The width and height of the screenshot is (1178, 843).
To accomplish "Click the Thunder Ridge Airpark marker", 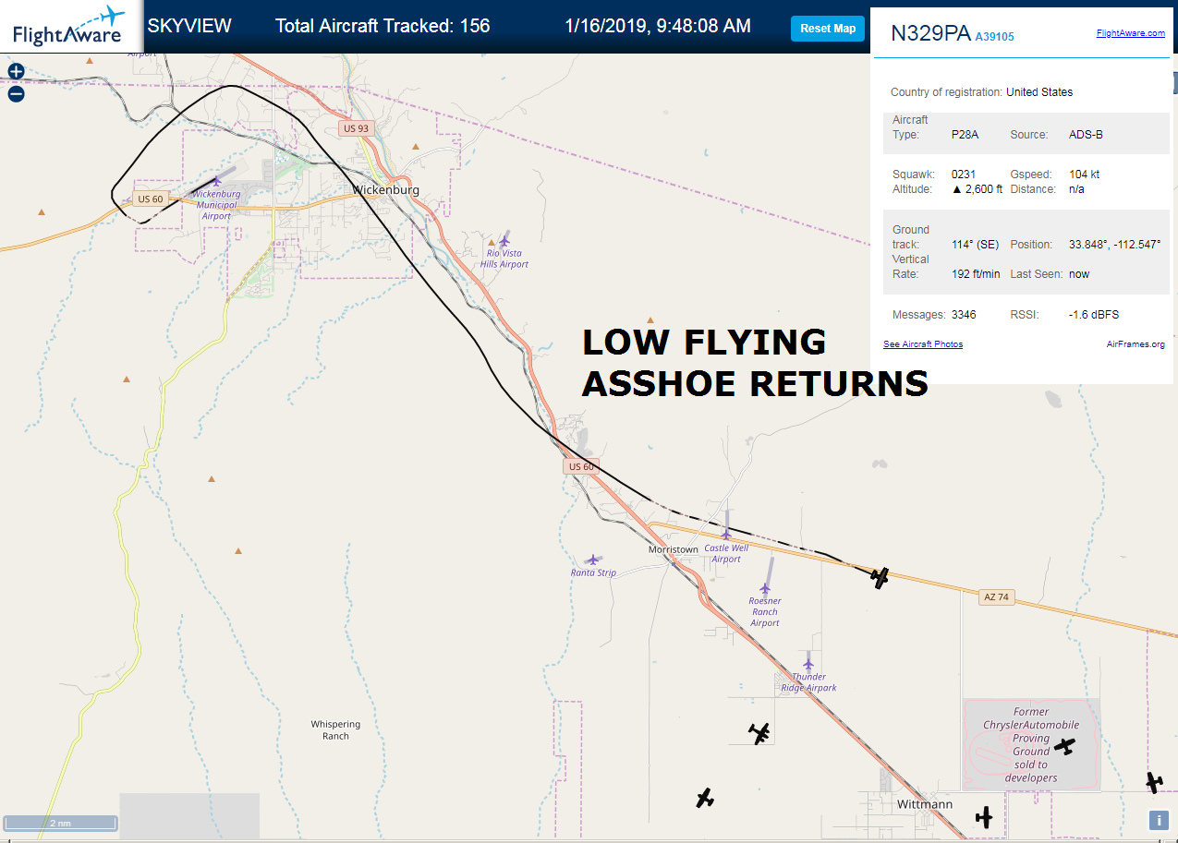I will coord(808,662).
